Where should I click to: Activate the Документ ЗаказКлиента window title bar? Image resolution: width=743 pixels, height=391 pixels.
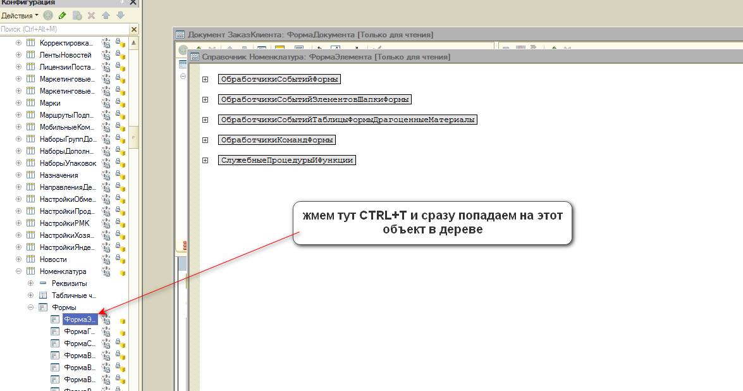[x=310, y=35]
